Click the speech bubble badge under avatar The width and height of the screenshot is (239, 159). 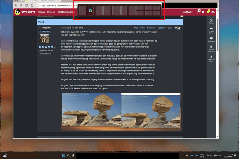click(x=40, y=47)
